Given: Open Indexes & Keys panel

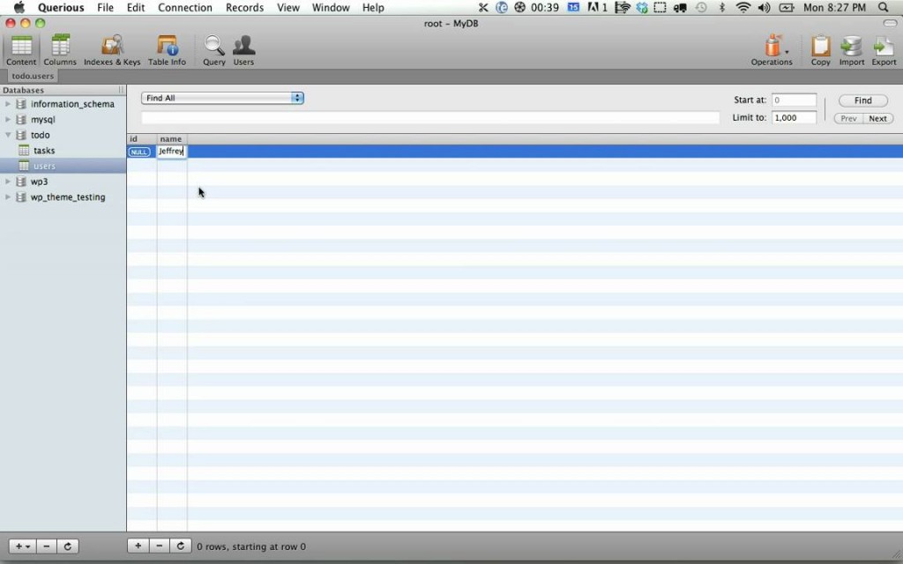Looking at the screenshot, I should 112,49.
